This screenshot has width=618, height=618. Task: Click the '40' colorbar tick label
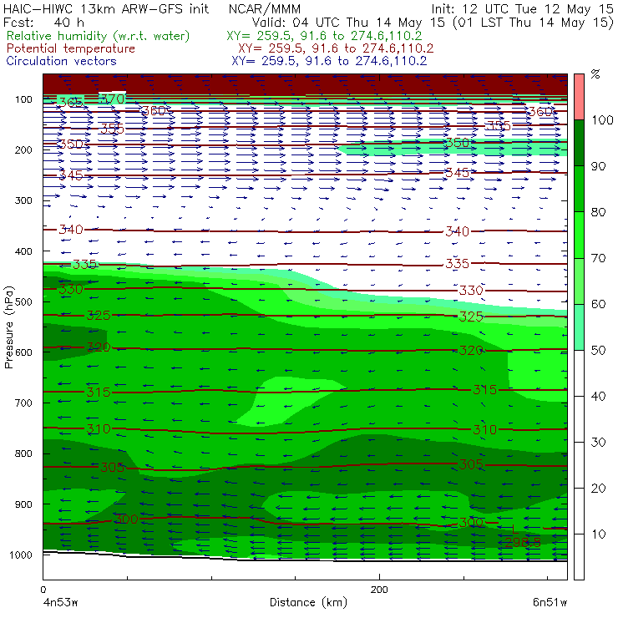click(x=598, y=396)
